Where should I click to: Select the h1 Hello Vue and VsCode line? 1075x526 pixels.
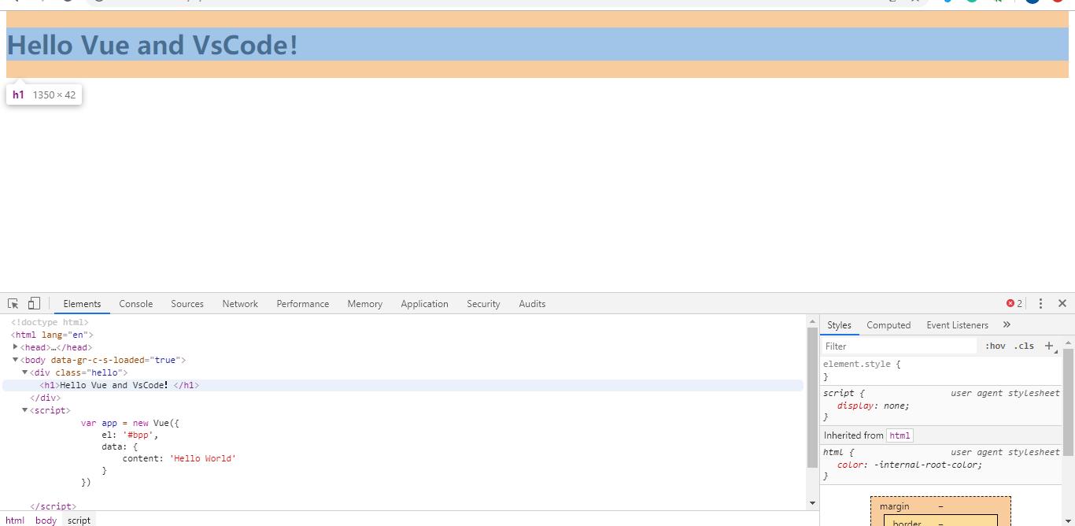[403, 385]
